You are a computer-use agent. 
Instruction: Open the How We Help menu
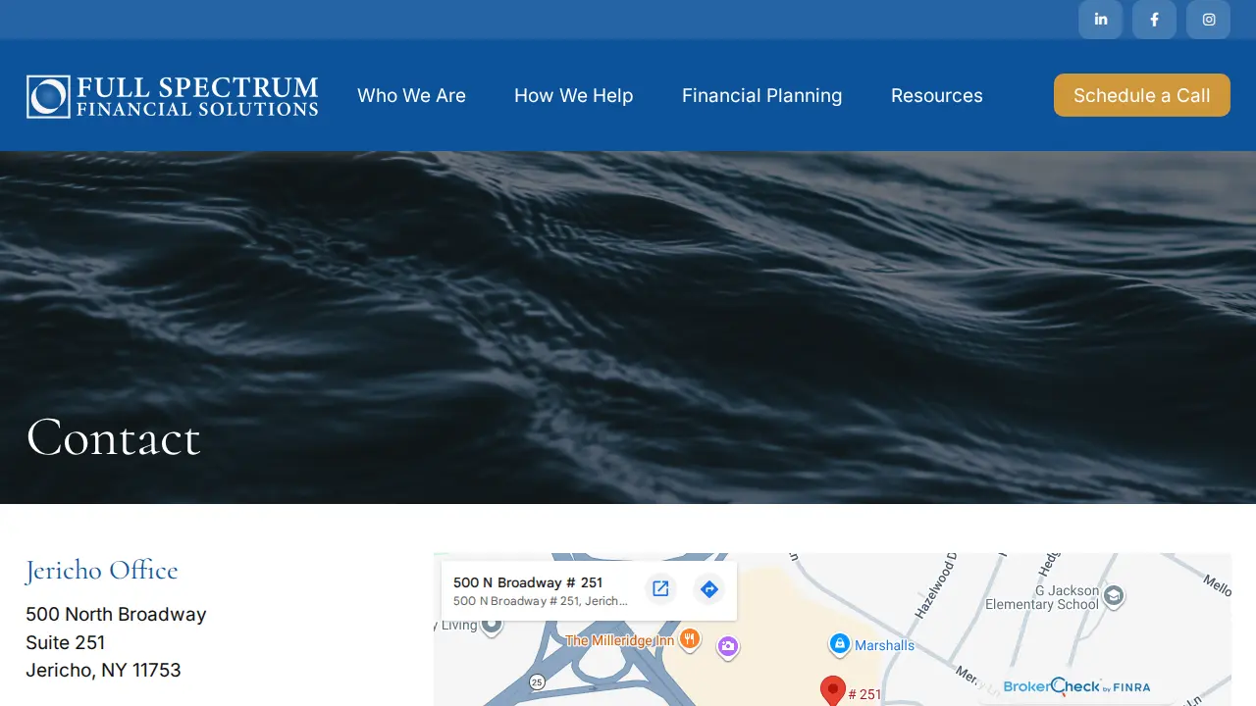(x=574, y=95)
